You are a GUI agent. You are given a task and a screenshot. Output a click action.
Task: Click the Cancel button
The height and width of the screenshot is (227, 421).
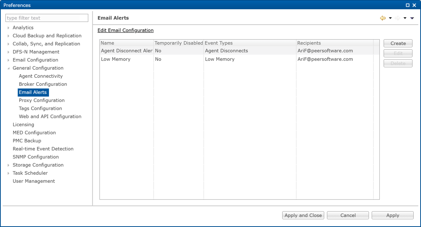coord(348,215)
